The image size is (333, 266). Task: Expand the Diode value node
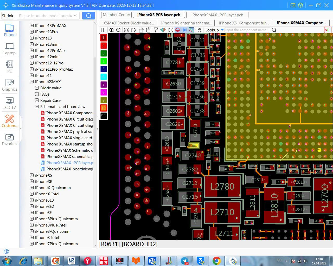tap(37, 88)
